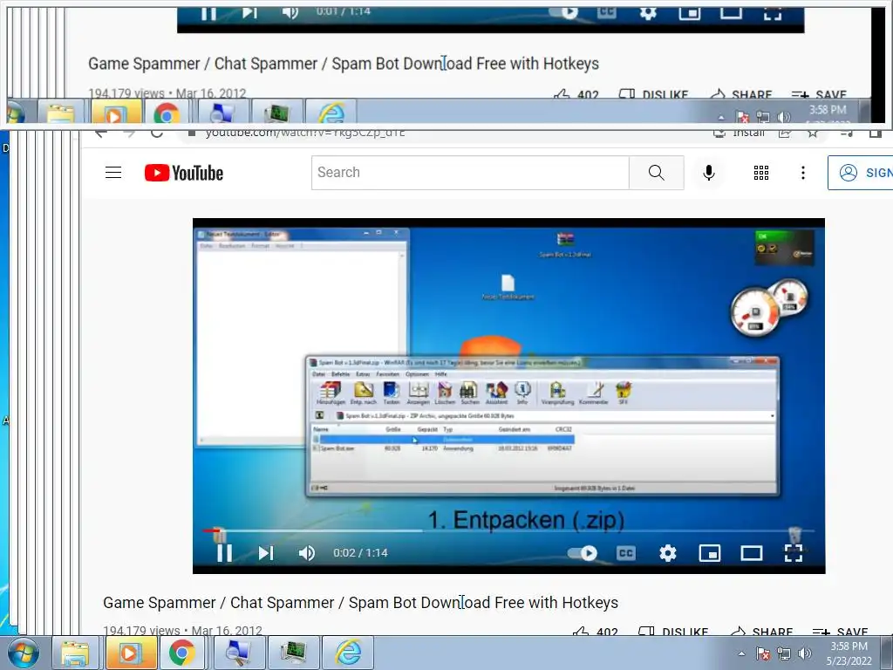The height and width of the screenshot is (670, 893).
Task: Open volume icon in bottom tray
Action: click(x=804, y=653)
